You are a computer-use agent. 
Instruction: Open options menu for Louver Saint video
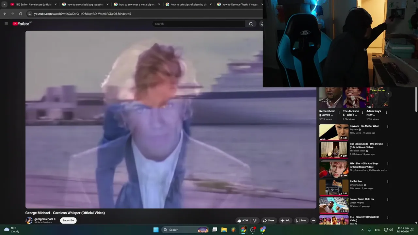tap(388, 199)
